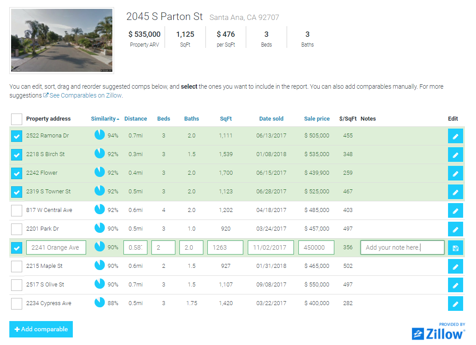Edit the 2522 Ramona Dr comparable row

pyautogui.click(x=455, y=136)
